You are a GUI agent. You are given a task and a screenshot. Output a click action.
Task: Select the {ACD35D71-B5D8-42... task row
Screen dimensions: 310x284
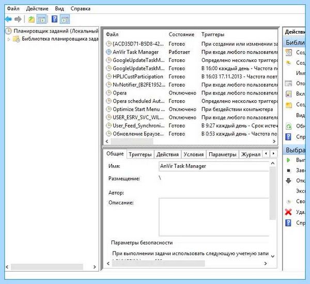191,44
